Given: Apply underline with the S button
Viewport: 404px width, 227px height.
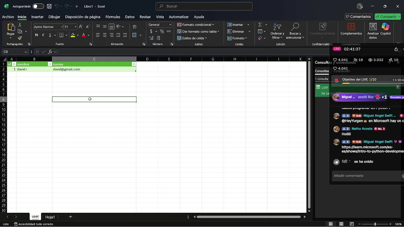Looking at the screenshot, I should [50, 35].
